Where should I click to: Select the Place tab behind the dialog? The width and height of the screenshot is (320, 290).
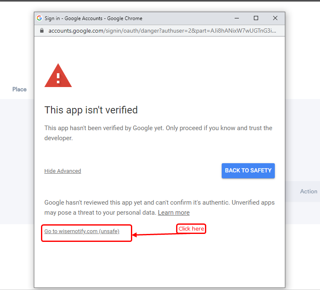click(x=19, y=89)
